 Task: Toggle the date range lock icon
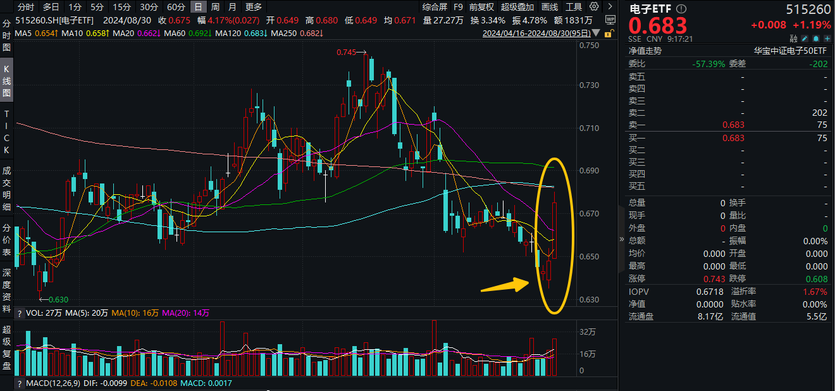(x=610, y=32)
